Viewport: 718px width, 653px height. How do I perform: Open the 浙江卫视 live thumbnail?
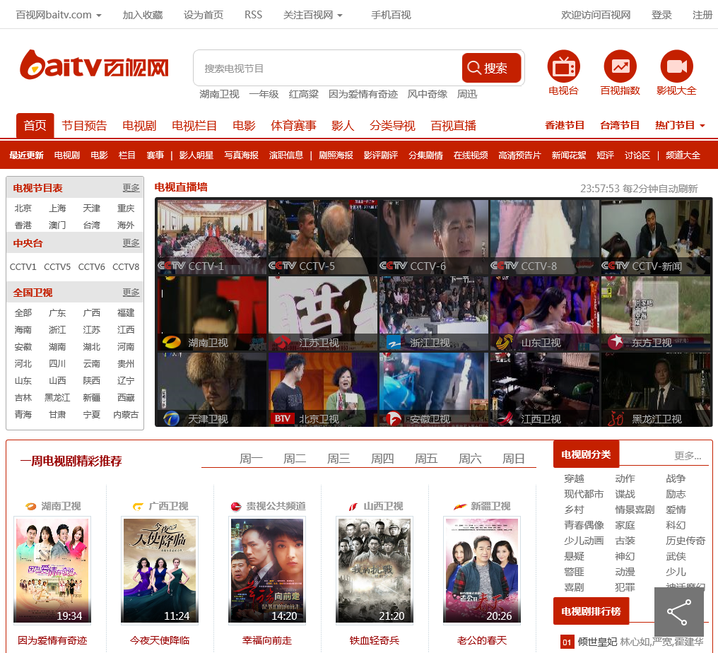pyautogui.click(x=434, y=313)
